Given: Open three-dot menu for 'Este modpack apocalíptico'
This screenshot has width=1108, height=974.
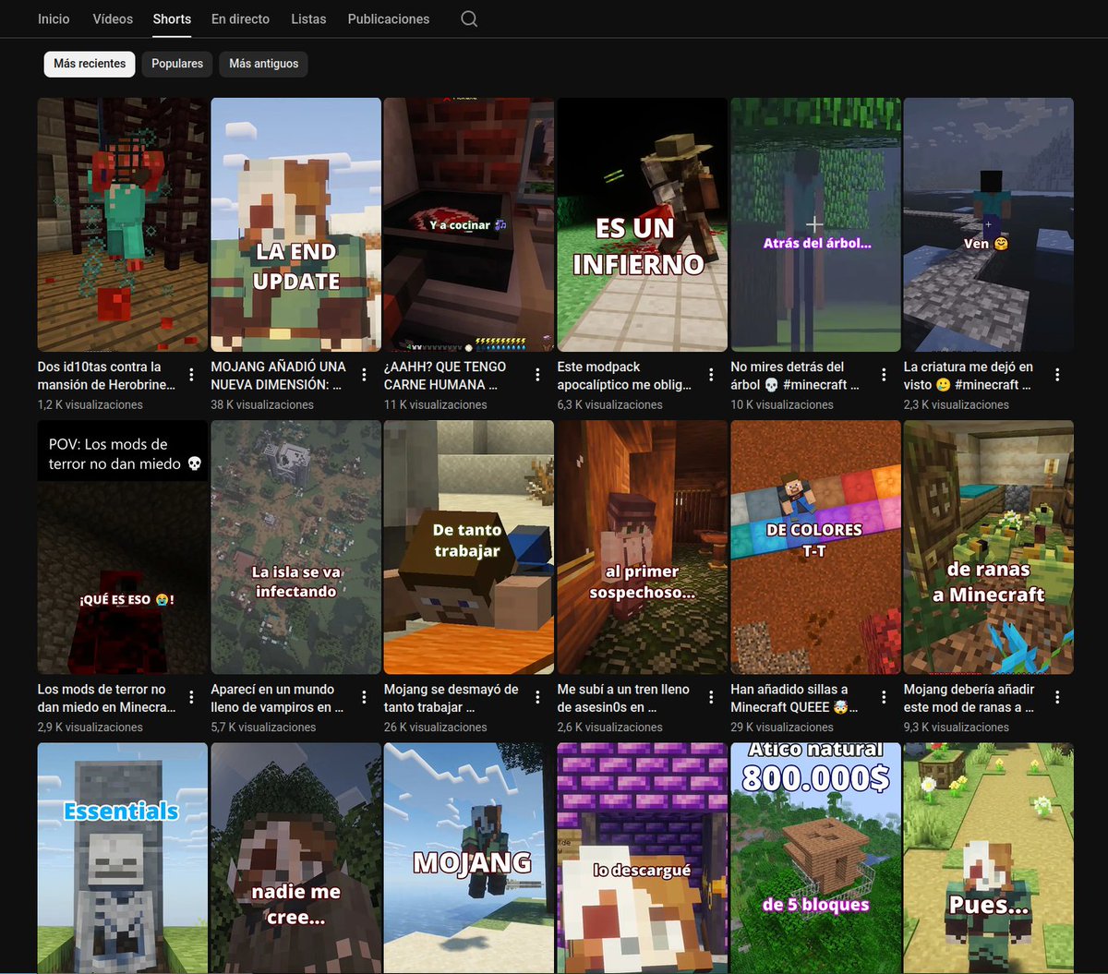Looking at the screenshot, I should [711, 375].
